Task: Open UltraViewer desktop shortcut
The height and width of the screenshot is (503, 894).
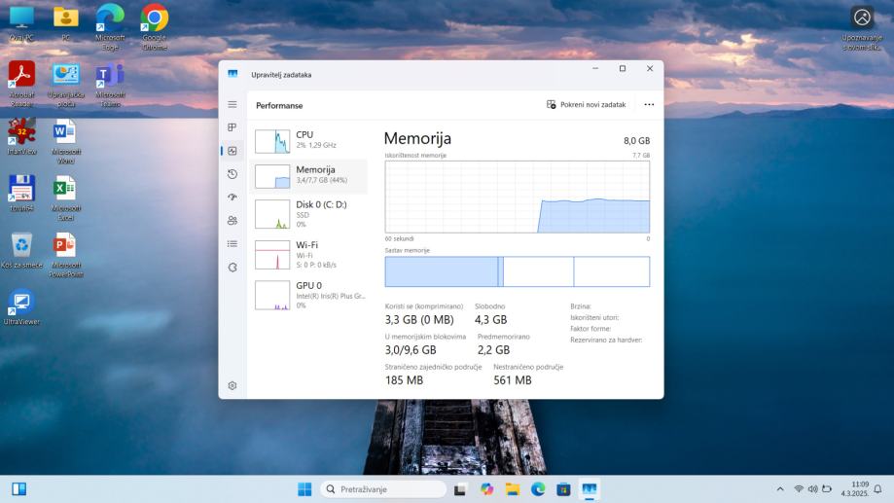Action: [21, 306]
